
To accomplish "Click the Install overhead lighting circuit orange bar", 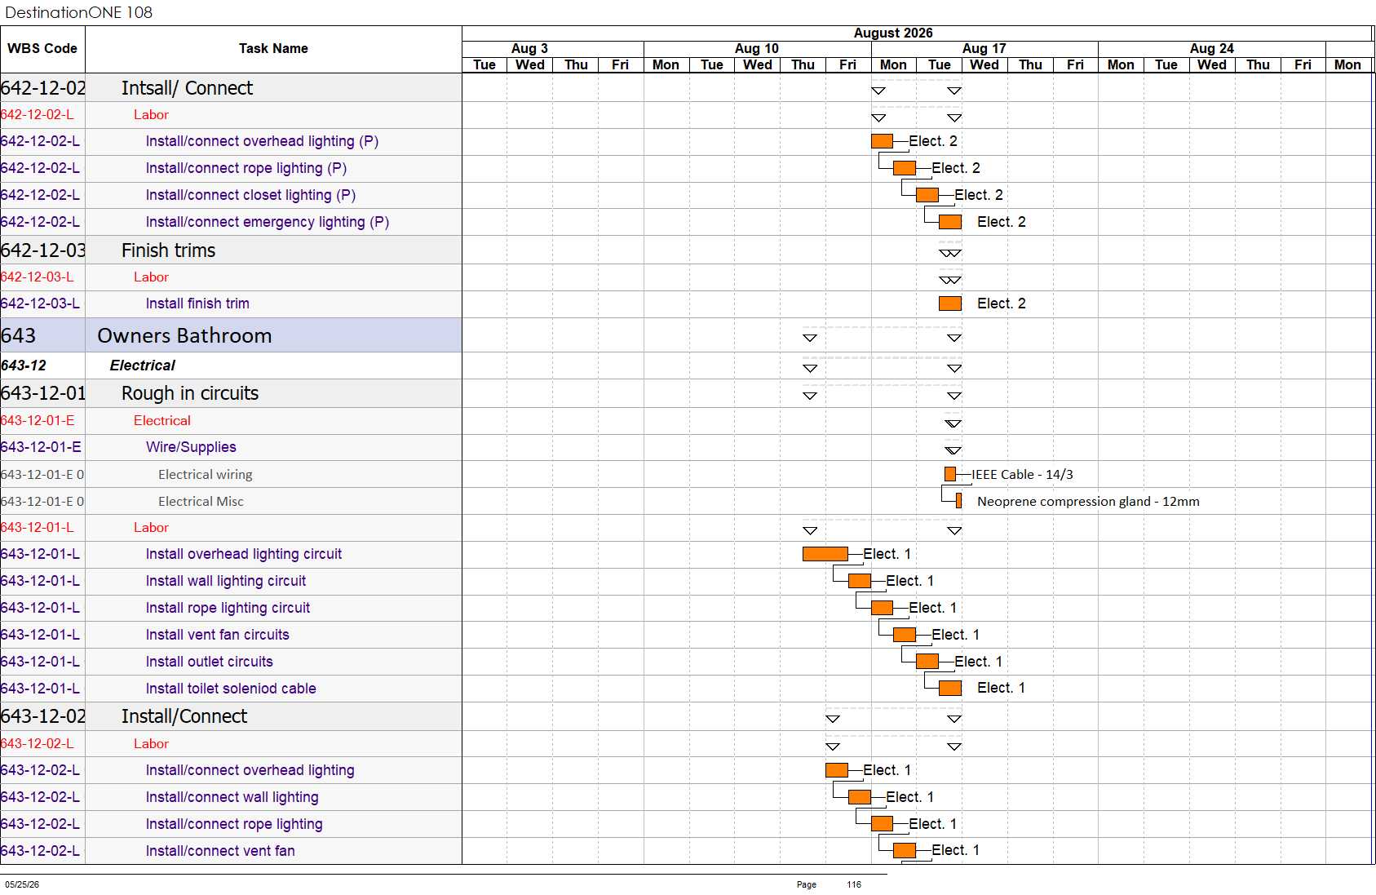I will point(825,554).
